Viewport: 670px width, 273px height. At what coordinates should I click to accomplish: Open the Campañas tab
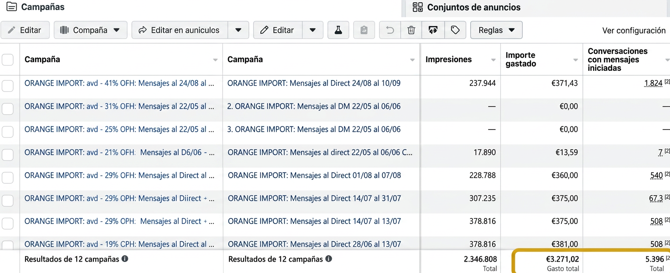43,7
